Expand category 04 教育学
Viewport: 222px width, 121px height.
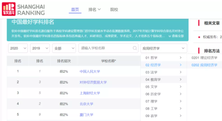click(164, 79)
